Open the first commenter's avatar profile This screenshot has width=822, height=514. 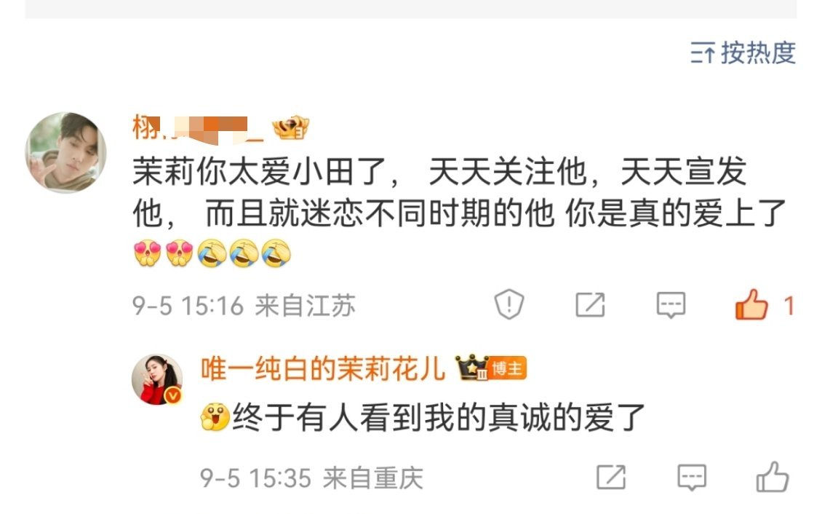click(66, 152)
